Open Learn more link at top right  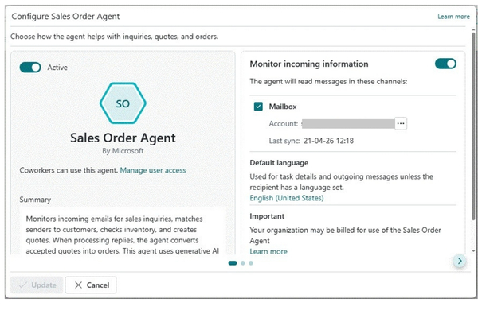453,17
